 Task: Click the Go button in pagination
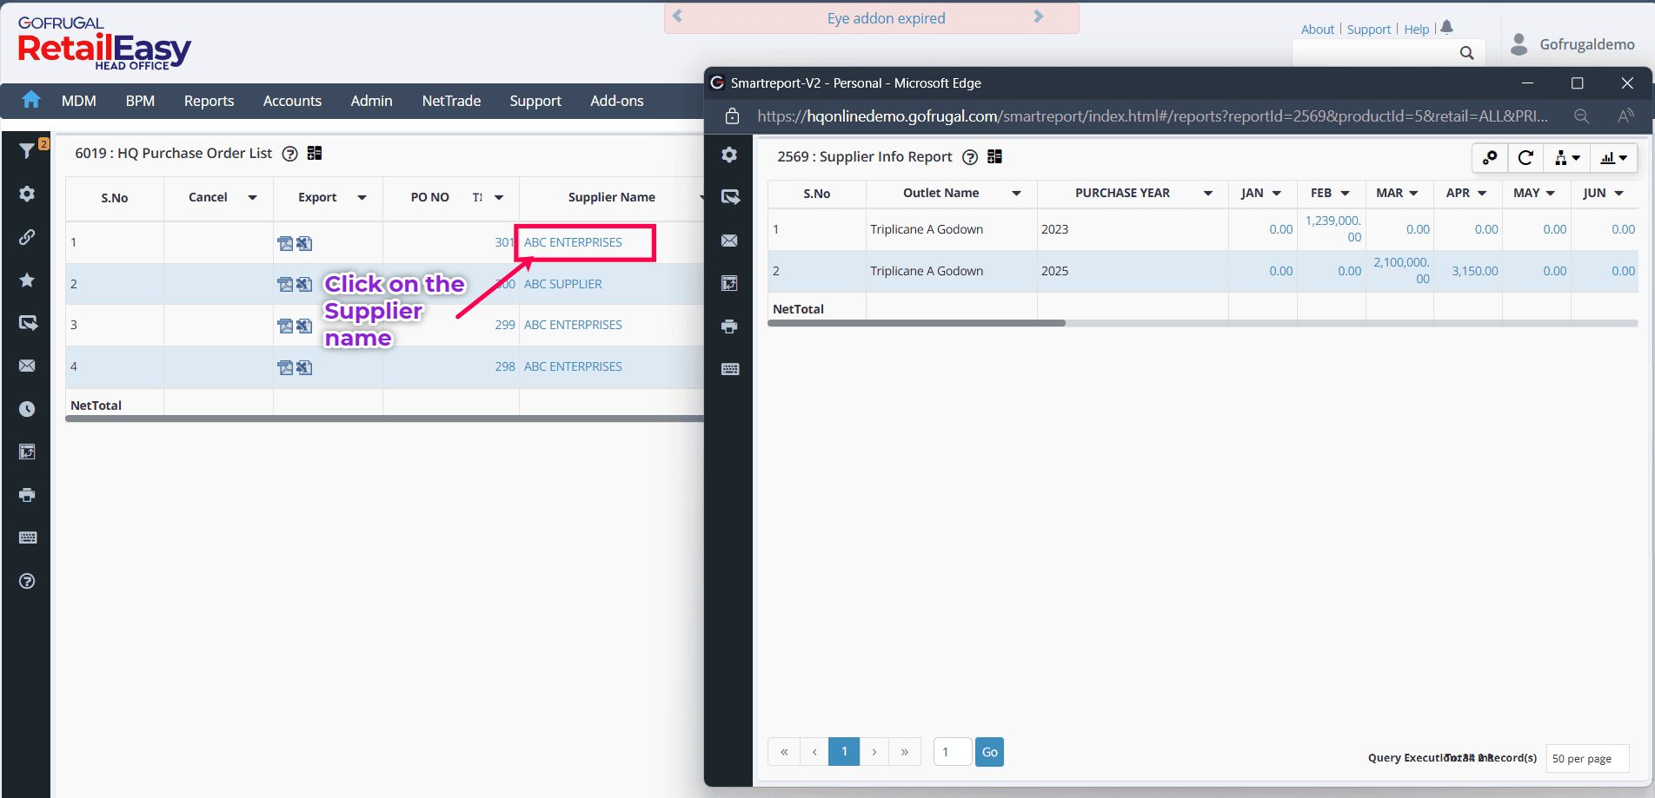[989, 752]
